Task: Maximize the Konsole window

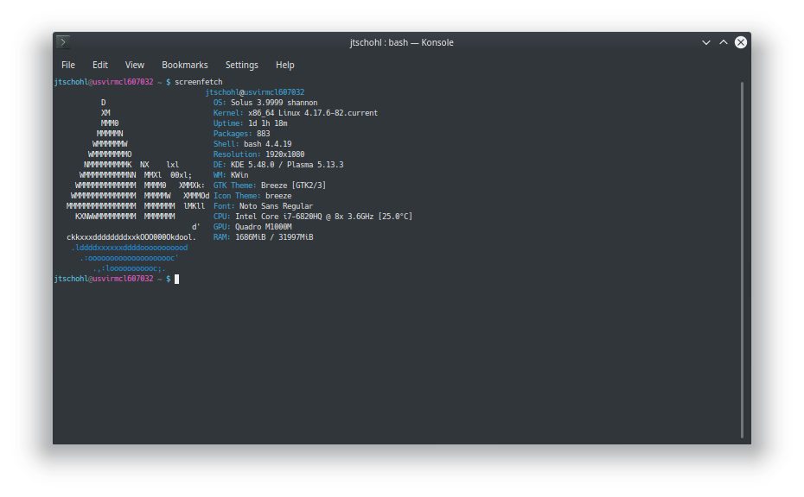Action: click(724, 42)
